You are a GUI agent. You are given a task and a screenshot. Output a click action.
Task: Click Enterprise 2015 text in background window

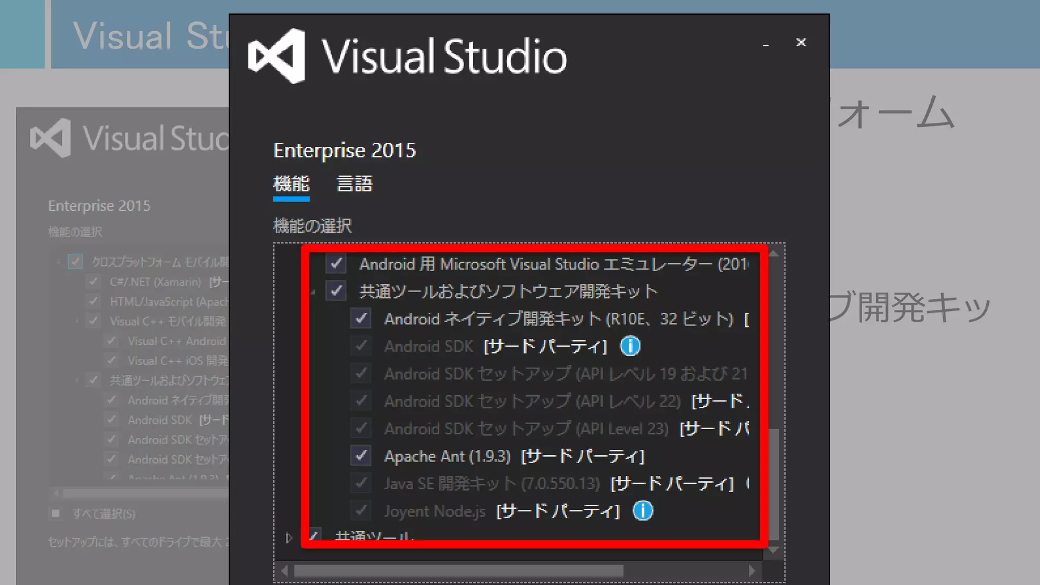click(x=99, y=206)
